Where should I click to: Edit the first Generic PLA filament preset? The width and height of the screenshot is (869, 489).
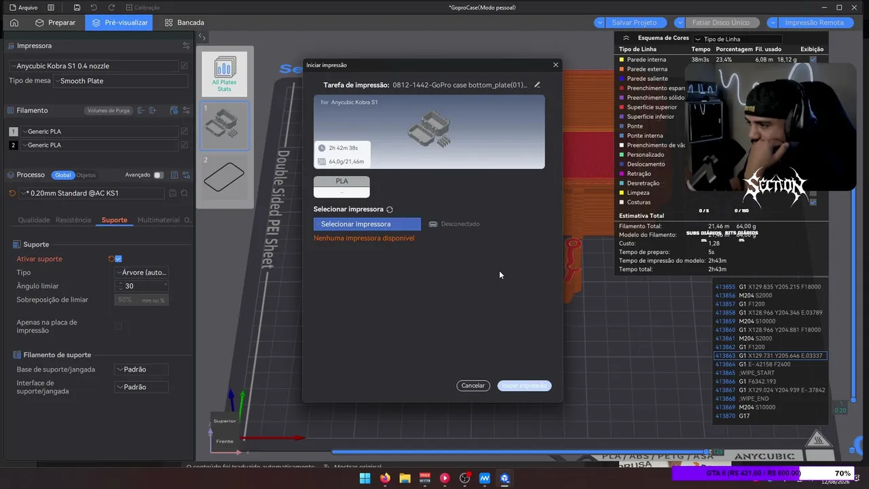pyautogui.click(x=184, y=131)
